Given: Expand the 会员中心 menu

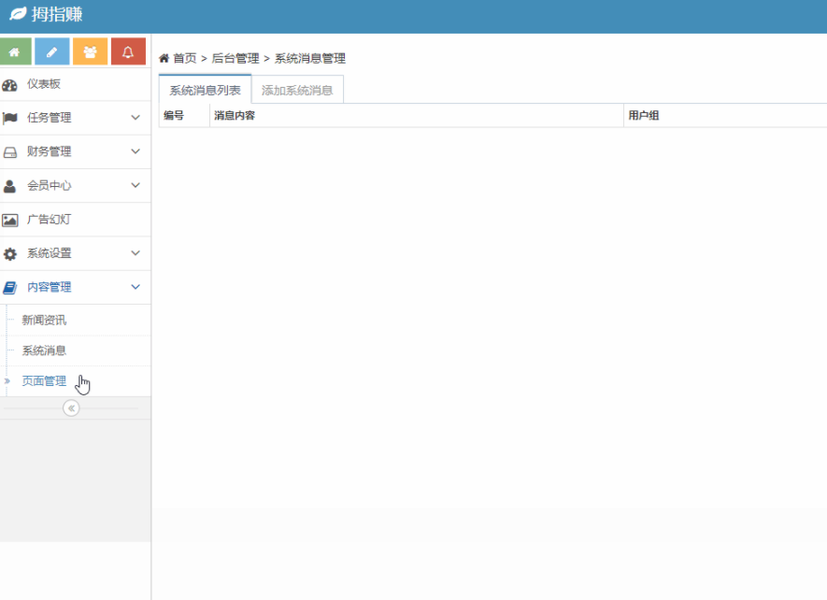Looking at the screenshot, I should click(x=75, y=186).
